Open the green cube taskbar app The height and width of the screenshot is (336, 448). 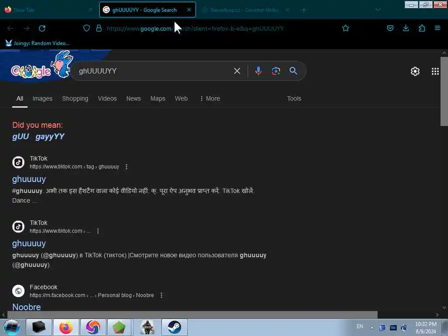tap(119, 327)
